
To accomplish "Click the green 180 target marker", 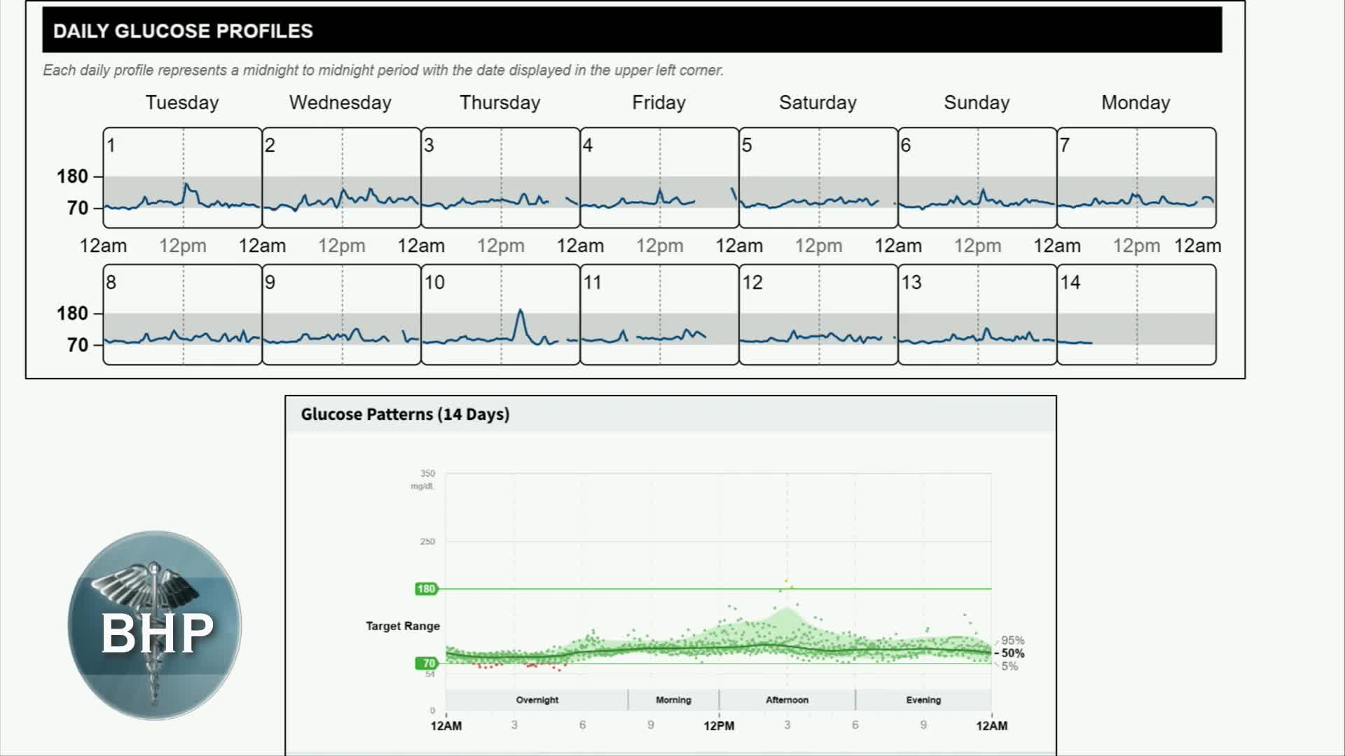I will pyautogui.click(x=426, y=589).
